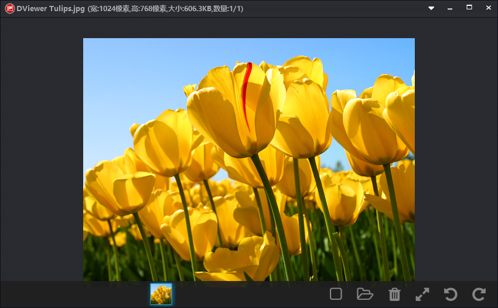Delete the current image with trash icon
Image resolution: width=498 pixels, height=308 pixels.
pyautogui.click(x=394, y=295)
